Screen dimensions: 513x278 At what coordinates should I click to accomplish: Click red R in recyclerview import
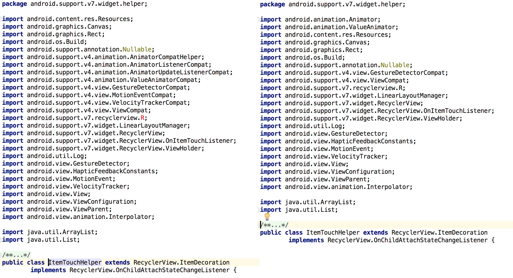(142, 118)
